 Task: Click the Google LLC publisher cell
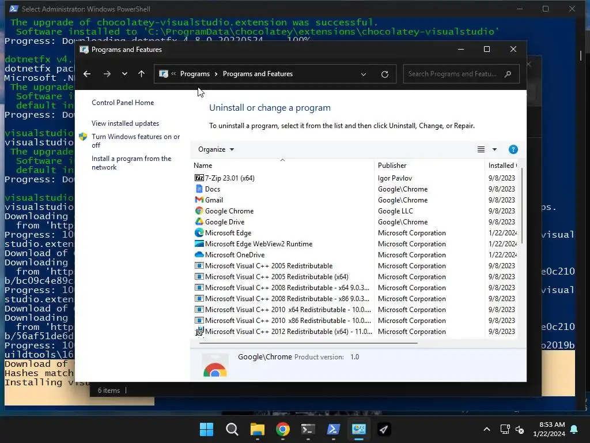pyautogui.click(x=395, y=211)
